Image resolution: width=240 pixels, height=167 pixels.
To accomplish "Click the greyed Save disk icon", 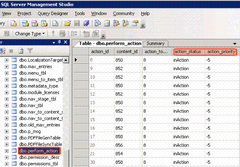I will click(77, 23).
